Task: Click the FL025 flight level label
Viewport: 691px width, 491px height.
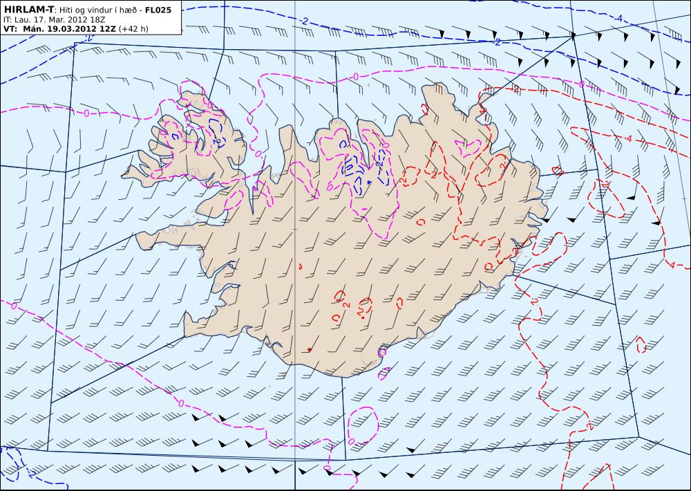Action: (158, 10)
